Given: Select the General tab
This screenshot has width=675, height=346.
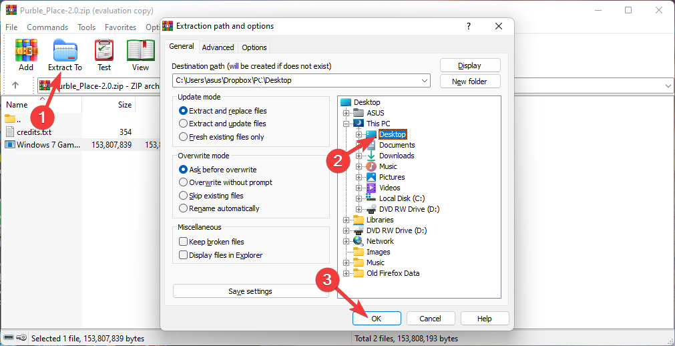Looking at the screenshot, I should [181, 46].
